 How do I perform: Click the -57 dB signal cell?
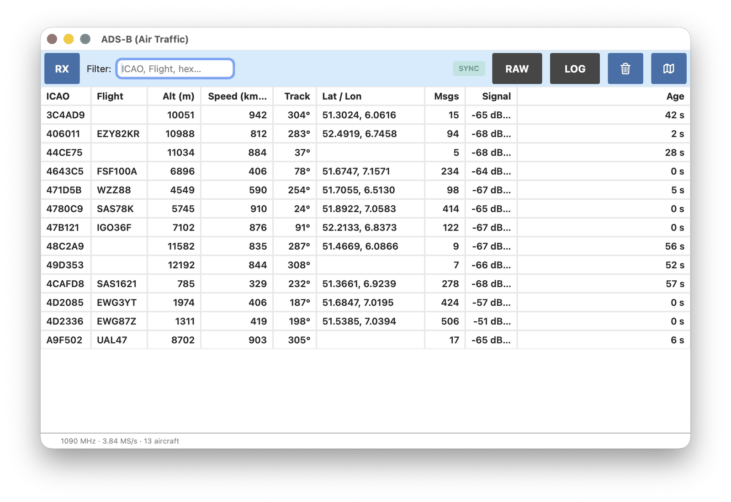[491, 302]
